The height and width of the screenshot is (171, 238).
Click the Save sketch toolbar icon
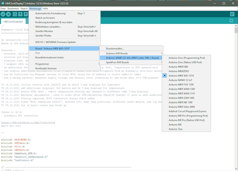pyautogui.click(x=26, y=14)
